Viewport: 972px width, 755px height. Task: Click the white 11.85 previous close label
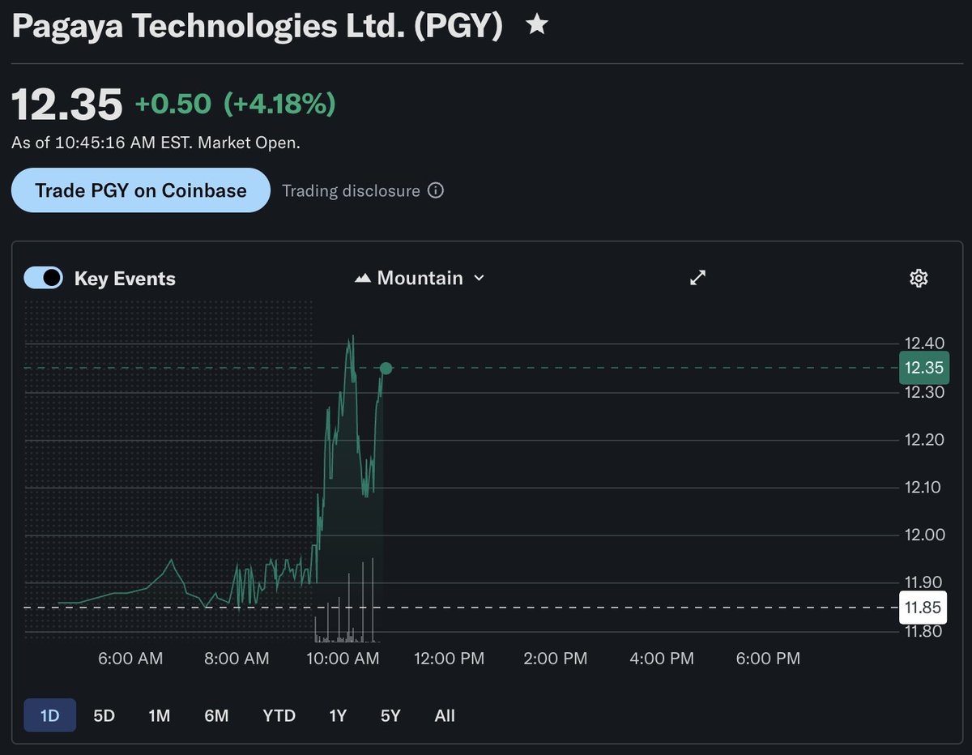coord(924,608)
